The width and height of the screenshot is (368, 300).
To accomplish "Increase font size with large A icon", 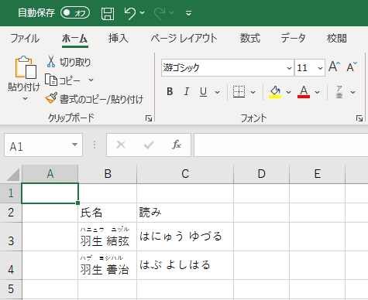I will coord(335,66).
